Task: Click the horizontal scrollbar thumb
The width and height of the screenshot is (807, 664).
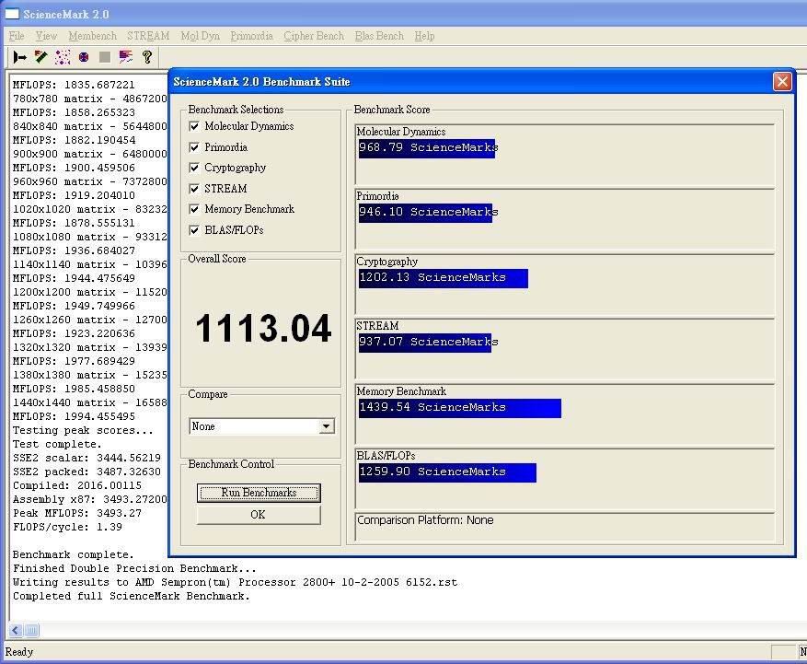Action: pyautogui.click(x=31, y=630)
